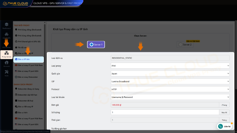The height and width of the screenshot is (133, 237).
Task: Click Thue Cloud logo
Action: 16,4
